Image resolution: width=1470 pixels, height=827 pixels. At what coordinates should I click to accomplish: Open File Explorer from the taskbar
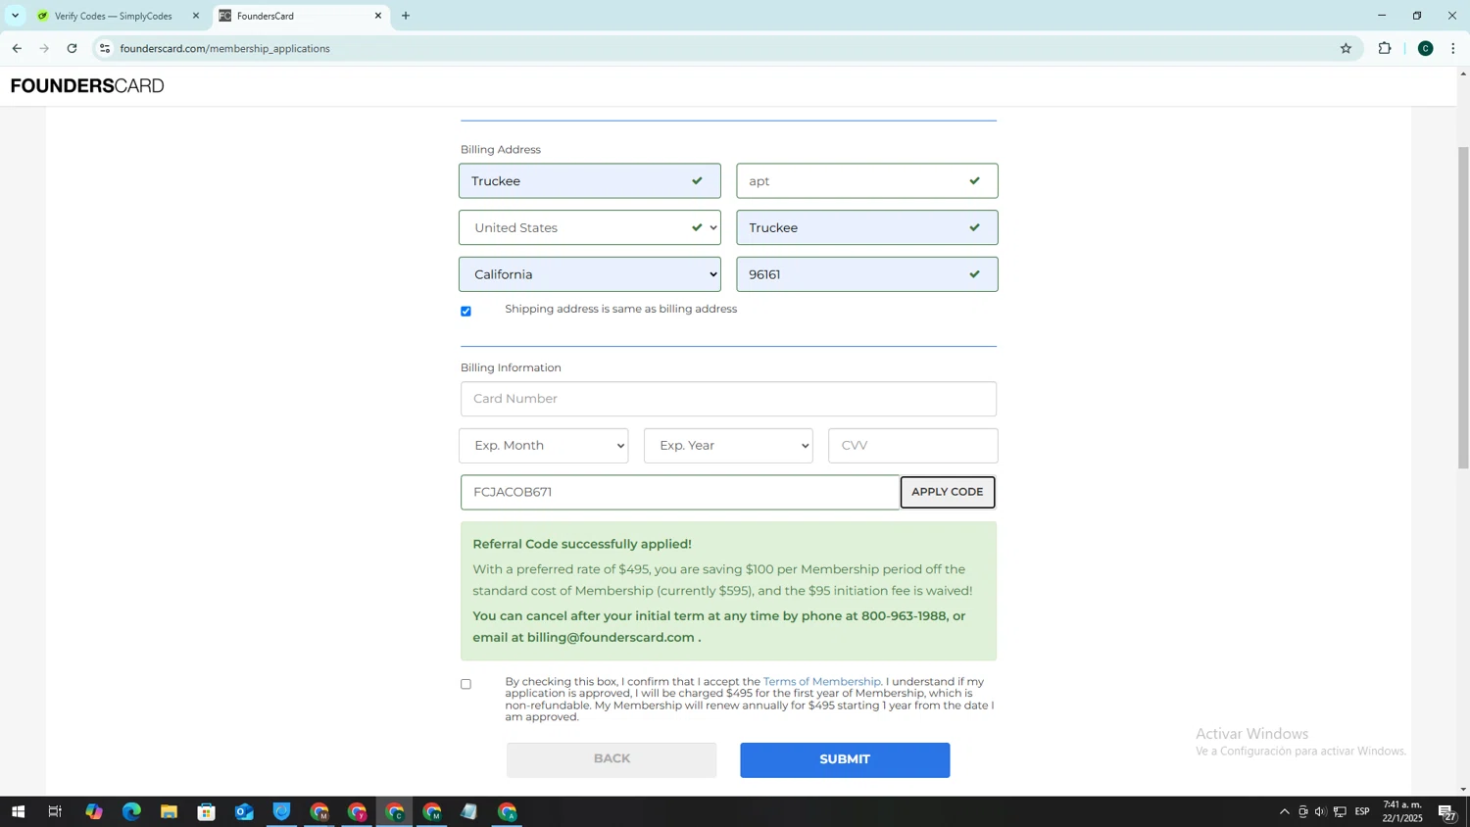(x=169, y=811)
